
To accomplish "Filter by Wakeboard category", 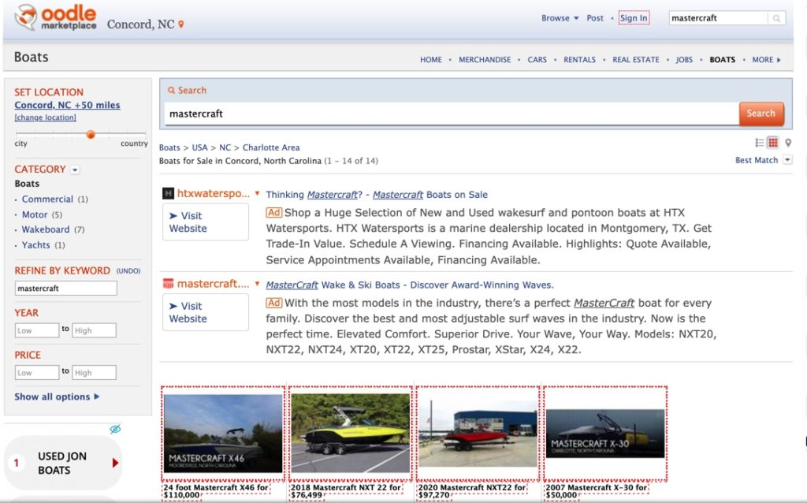I will click(x=45, y=229).
